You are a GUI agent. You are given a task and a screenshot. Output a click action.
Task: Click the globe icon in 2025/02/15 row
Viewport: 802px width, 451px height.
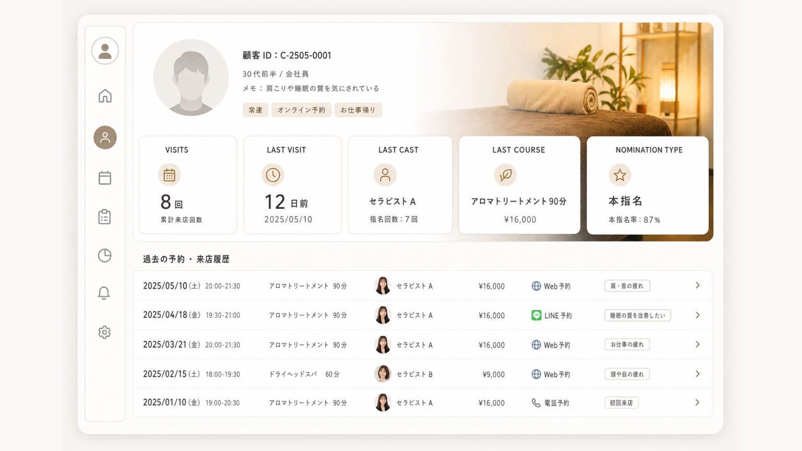click(536, 374)
